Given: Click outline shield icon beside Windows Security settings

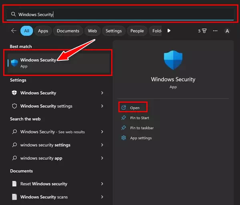Looking at the screenshot, I should tap(14, 106).
